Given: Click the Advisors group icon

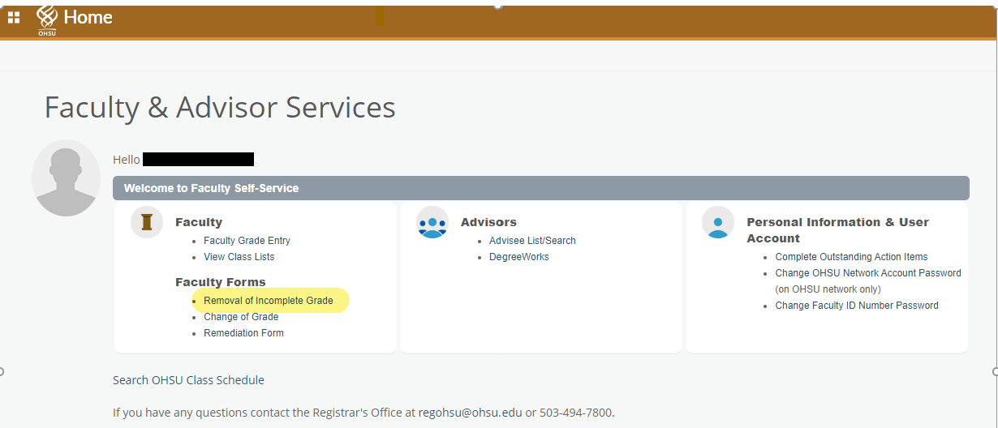Looking at the screenshot, I should 432,222.
